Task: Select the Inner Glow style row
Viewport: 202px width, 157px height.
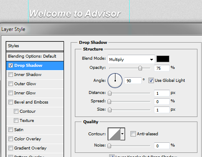Action: (35, 93)
